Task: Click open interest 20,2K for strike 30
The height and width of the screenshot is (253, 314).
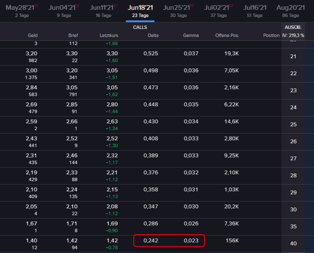Action: click(x=231, y=207)
